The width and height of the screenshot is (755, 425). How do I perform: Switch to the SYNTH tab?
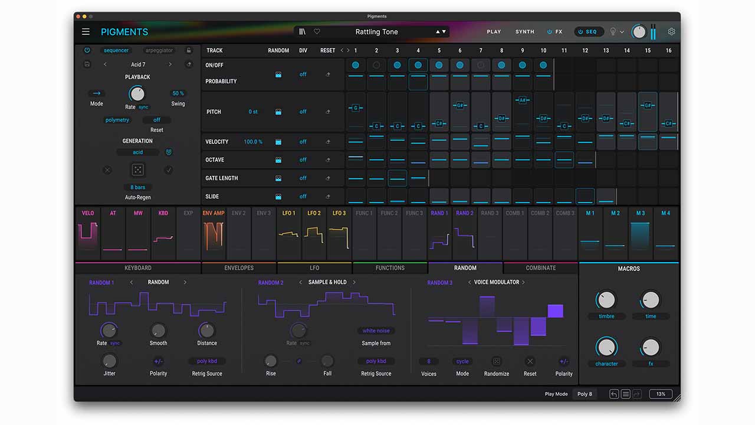pyautogui.click(x=524, y=32)
